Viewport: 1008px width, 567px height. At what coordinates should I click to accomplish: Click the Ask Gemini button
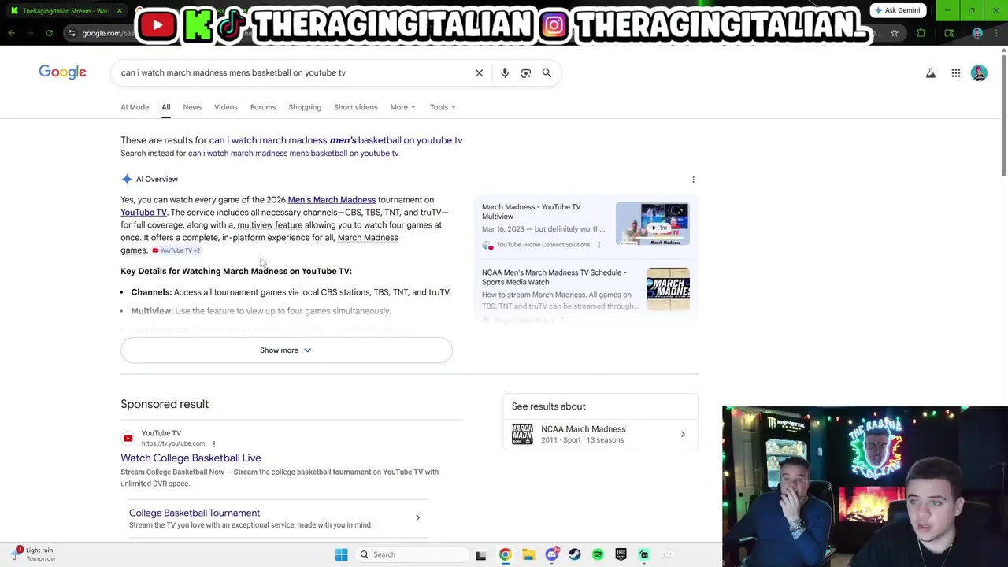click(x=897, y=10)
